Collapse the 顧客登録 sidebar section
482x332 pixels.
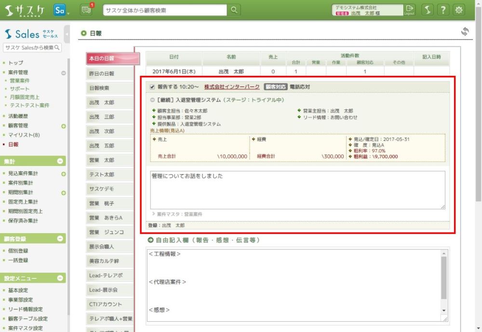click(60, 238)
